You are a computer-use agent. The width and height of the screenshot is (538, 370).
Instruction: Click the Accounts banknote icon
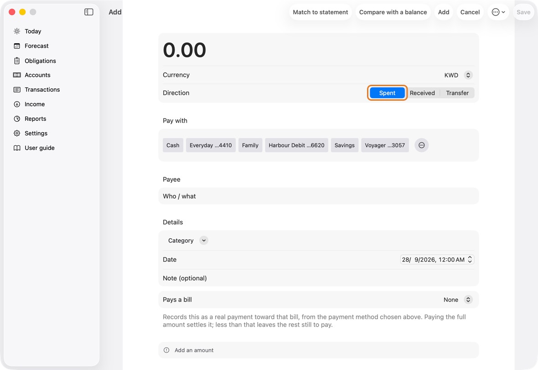click(x=17, y=75)
